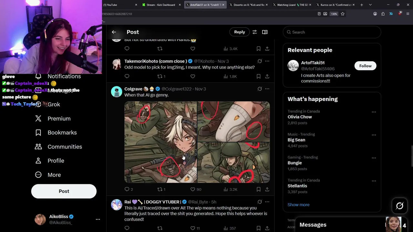Click the Reply button in post header
This screenshot has width=413, height=232.
[x=239, y=32]
